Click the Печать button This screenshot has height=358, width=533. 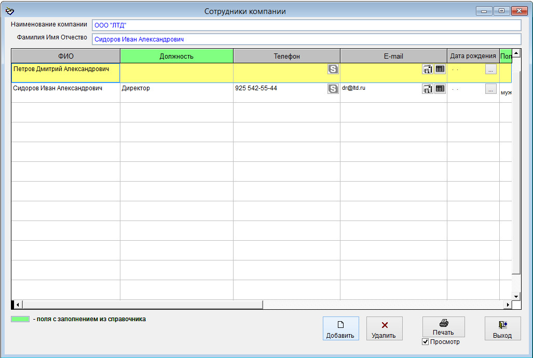444,327
